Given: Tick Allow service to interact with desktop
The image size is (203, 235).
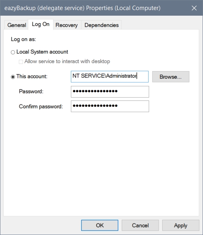Looking at the screenshot, I should 21,62.
